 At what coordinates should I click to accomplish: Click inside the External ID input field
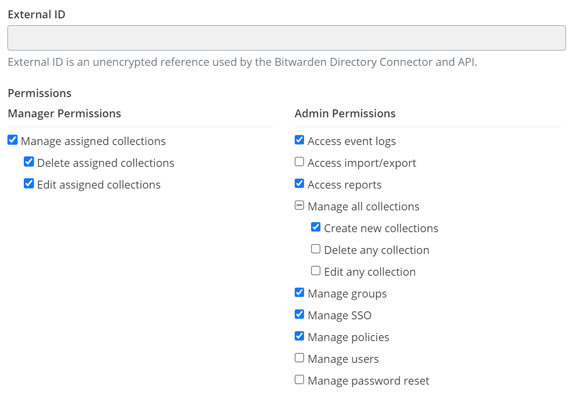pos(286,38)
